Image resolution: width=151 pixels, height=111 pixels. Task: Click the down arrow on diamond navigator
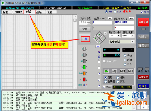pos(99,42)
